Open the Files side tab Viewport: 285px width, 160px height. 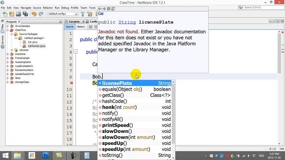2,28
